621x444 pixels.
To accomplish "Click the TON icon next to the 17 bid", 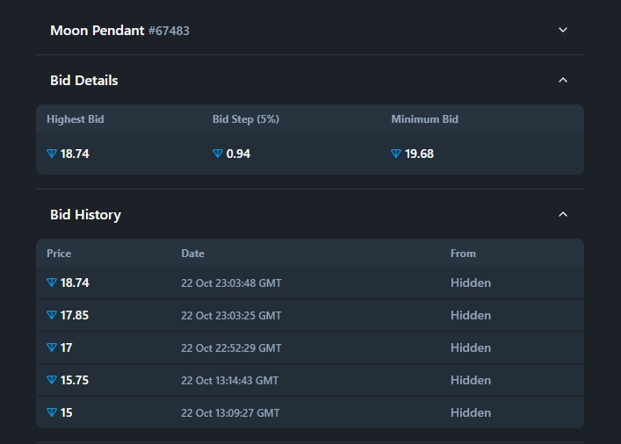I will 52,347.
